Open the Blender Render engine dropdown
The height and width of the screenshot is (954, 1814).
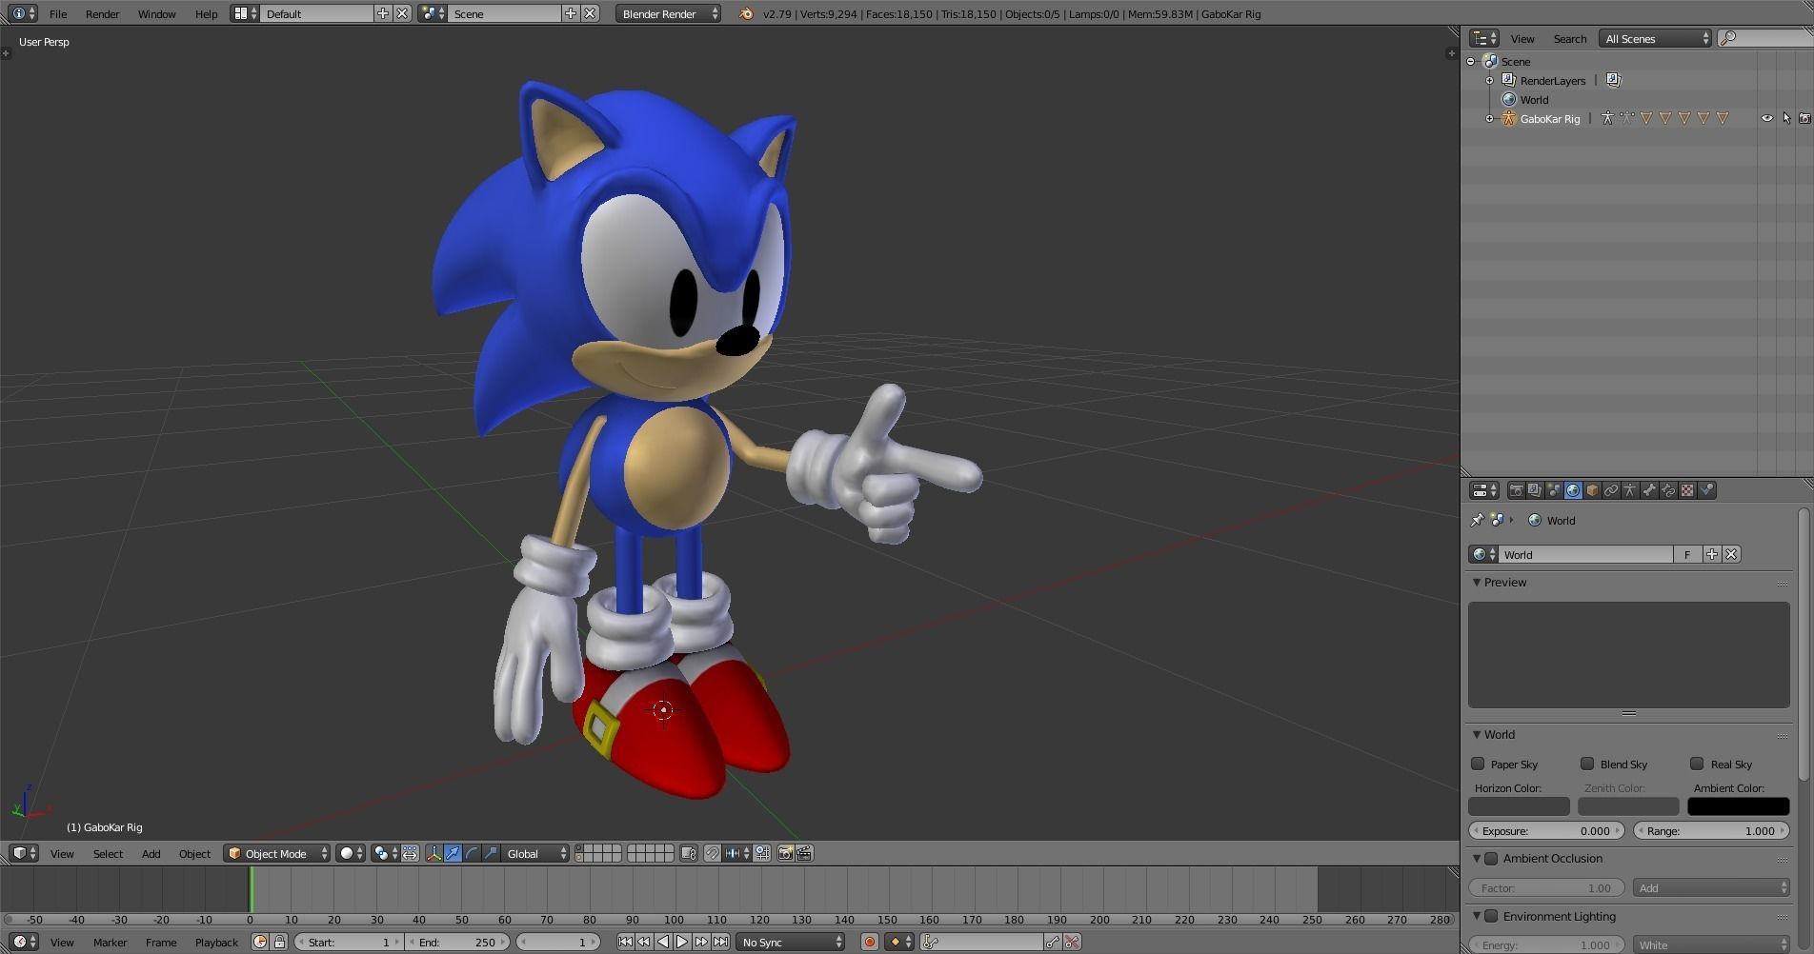pyautogui.click(x=668, y=13)
